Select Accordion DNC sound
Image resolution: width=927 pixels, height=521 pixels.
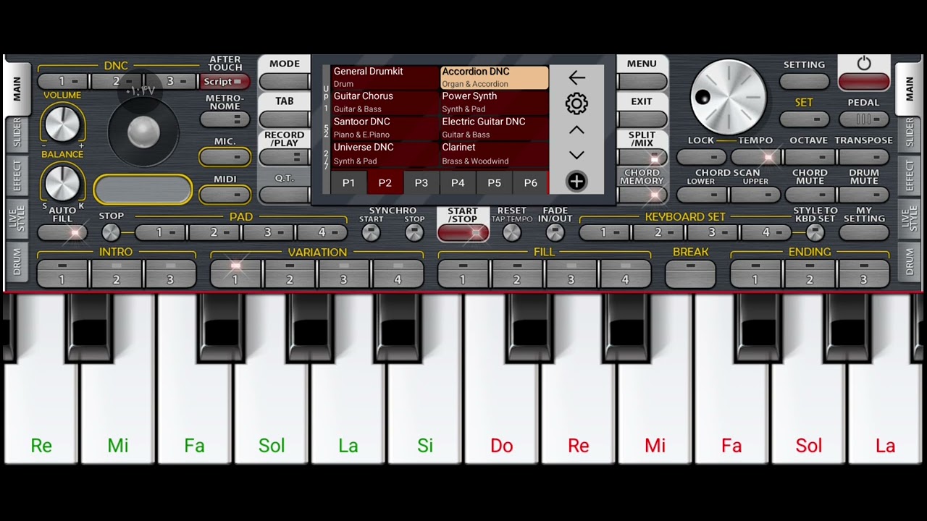tap(495, 77)
